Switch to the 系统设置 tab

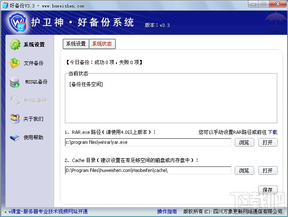(76, 44)
